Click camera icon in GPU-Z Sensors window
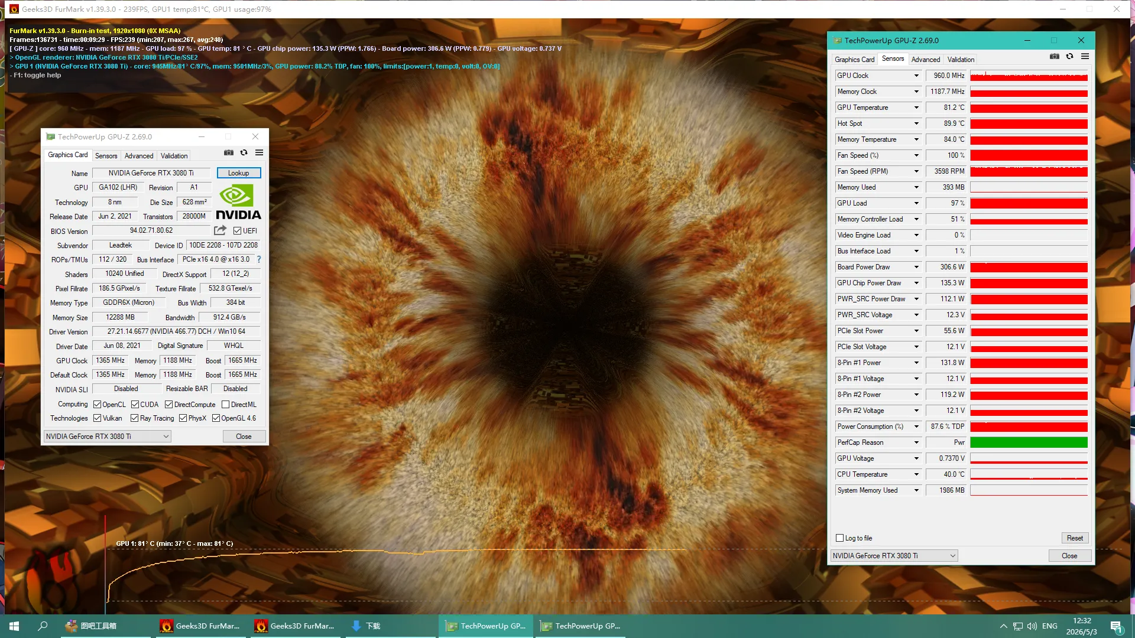Screen dimensions: 1135x638 (x=1055, y=56)
